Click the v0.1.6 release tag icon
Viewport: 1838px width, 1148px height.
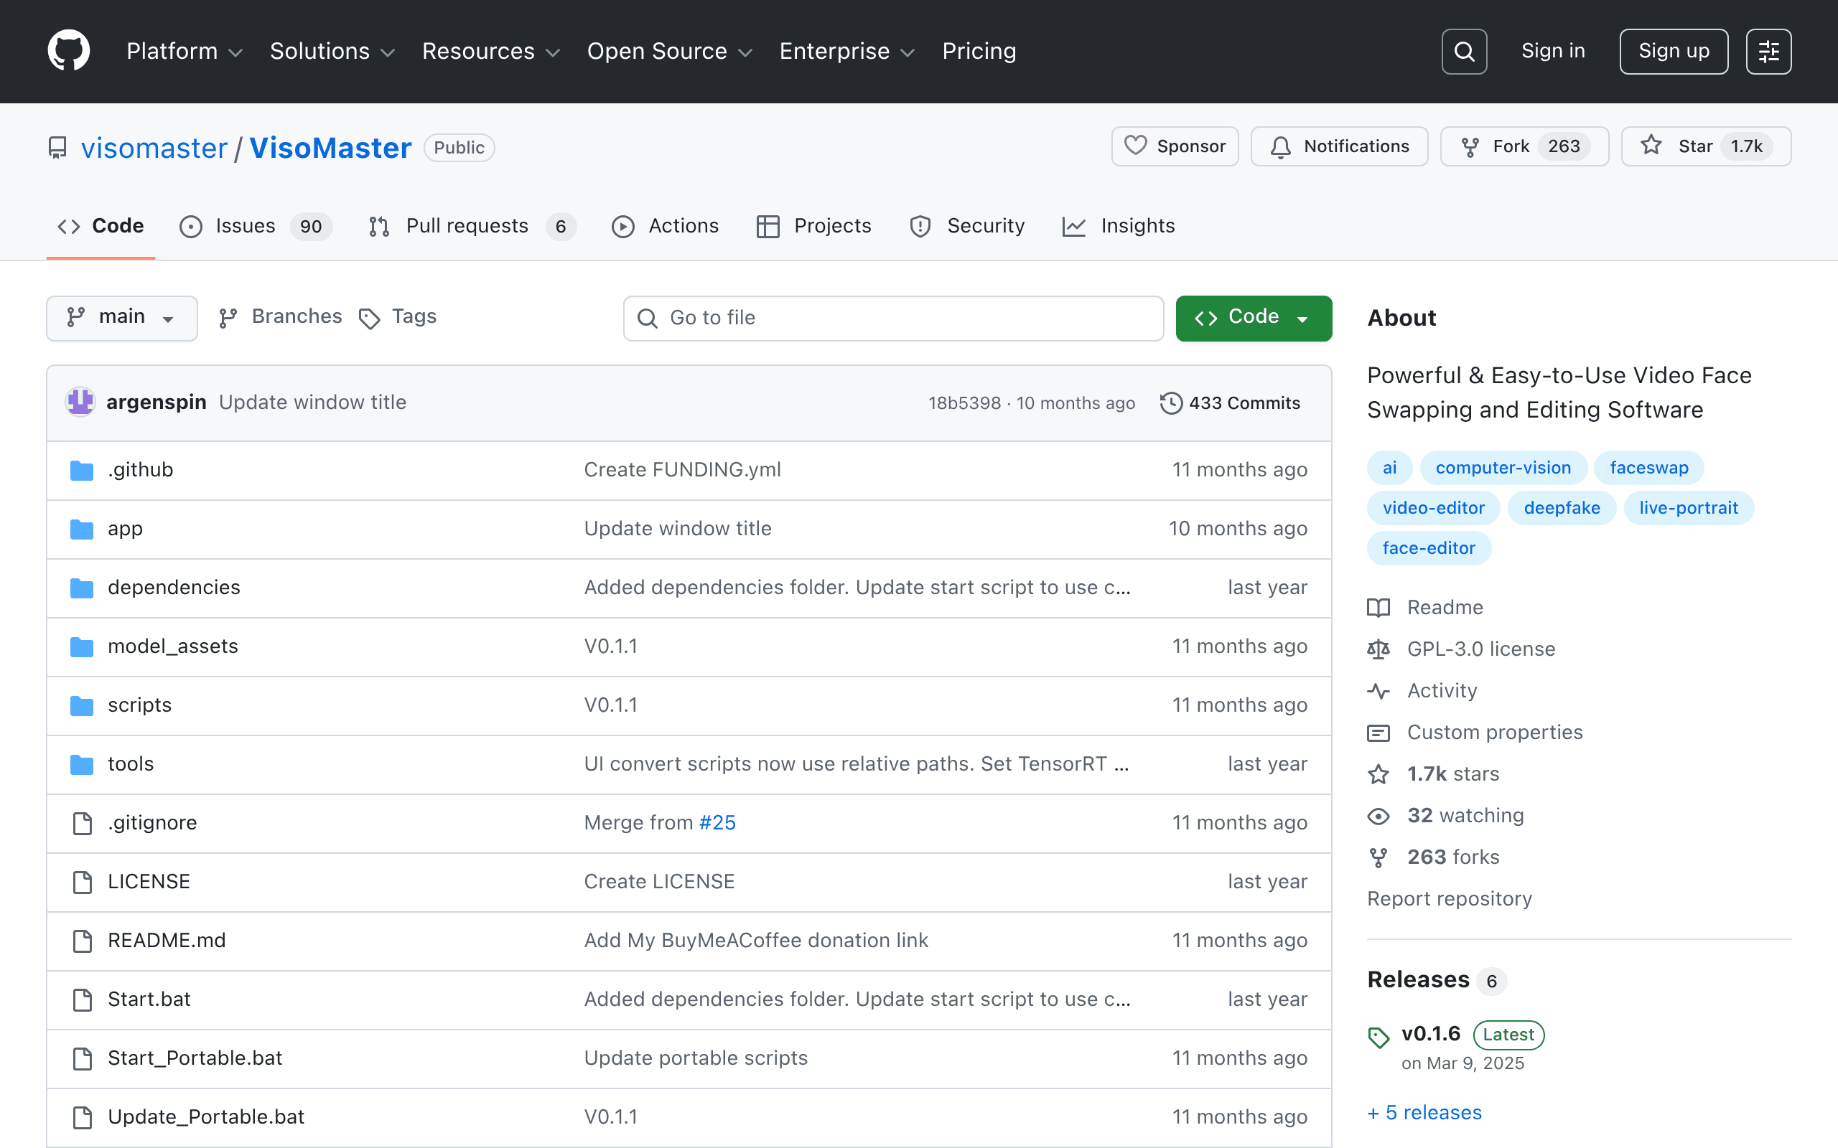(1378, 1036)
